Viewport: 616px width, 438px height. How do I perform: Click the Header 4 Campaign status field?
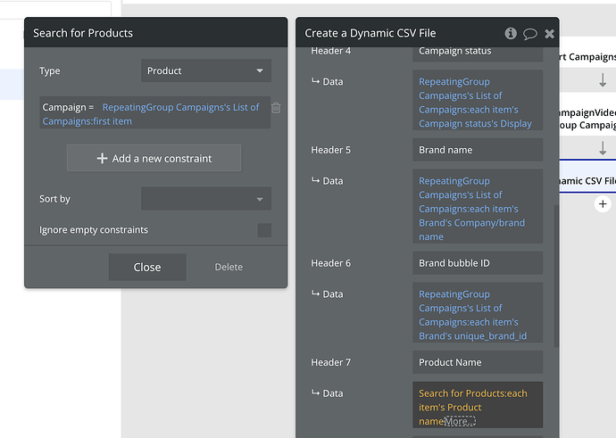[x=478, y=51]
